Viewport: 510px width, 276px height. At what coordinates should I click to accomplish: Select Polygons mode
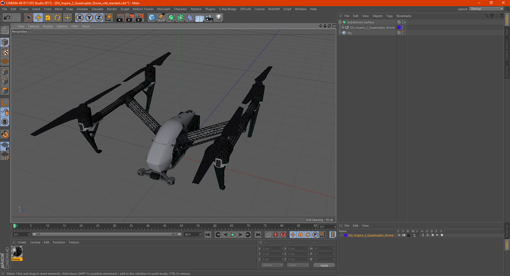coord(5,90)
